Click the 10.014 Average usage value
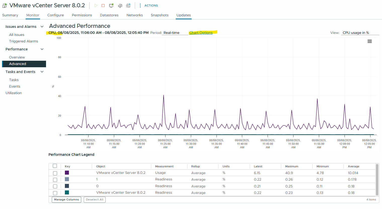Image resolution: width=382 pixels, height=209 pixels. click(x=353, y=173)
